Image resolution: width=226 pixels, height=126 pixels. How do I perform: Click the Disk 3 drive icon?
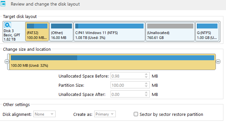click(8, 25)
